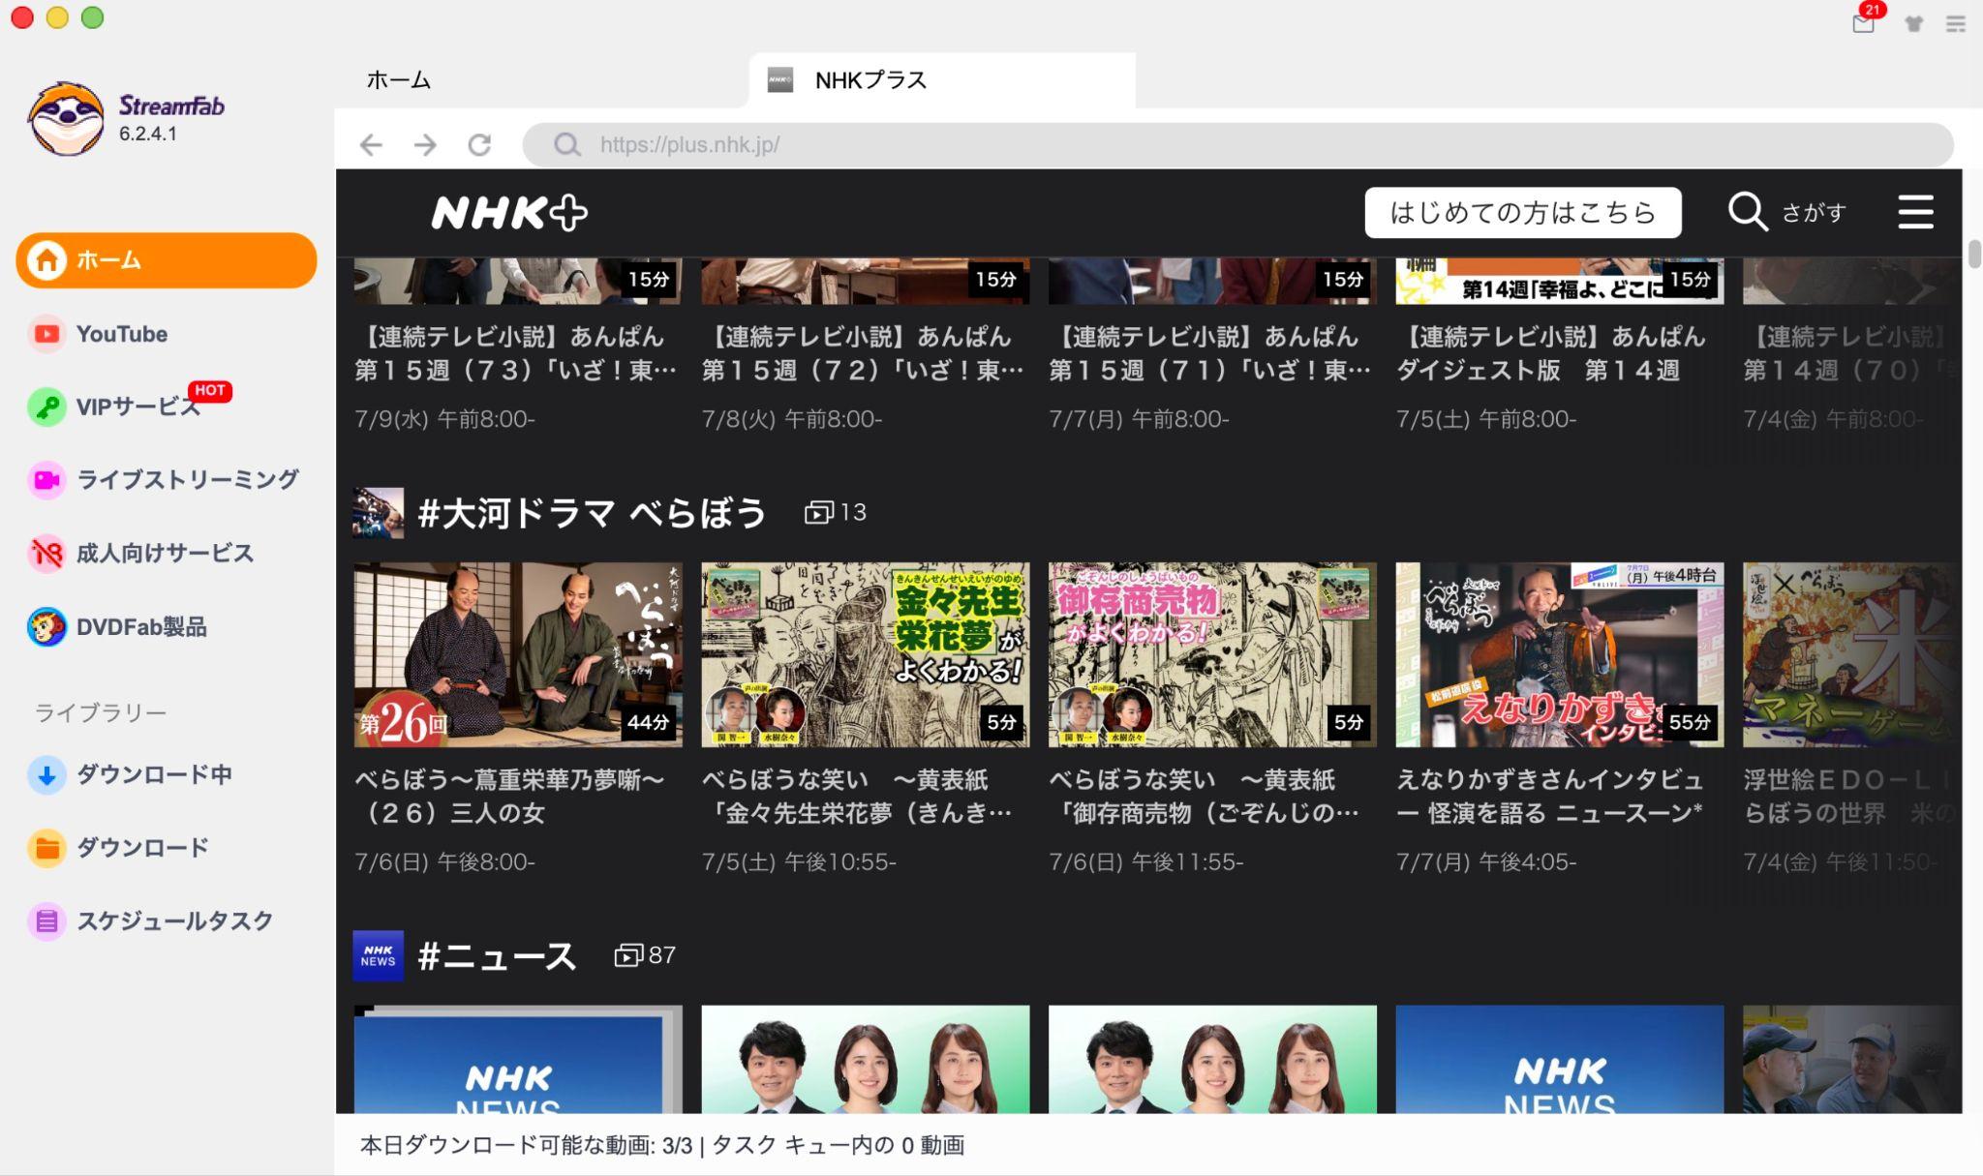Click the ライブラリー section label
This screenshot has height=1176, width=1983.
pyautogui.click(x=101, y=712)
